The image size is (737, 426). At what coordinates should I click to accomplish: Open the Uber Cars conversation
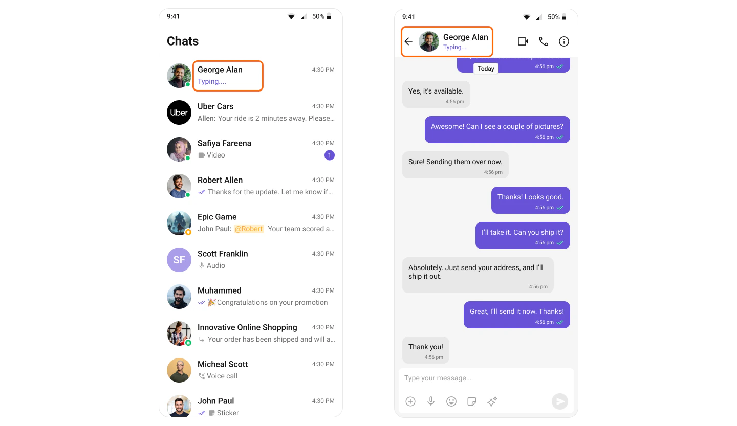click(x=251, y=113)
